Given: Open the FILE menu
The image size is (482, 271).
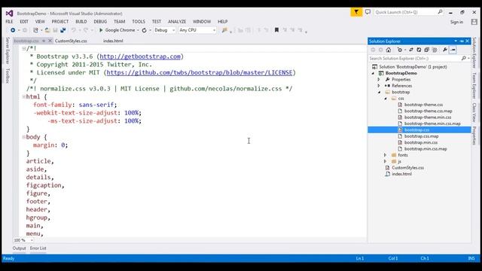Looking at the screenshot, I should (9, 22).
